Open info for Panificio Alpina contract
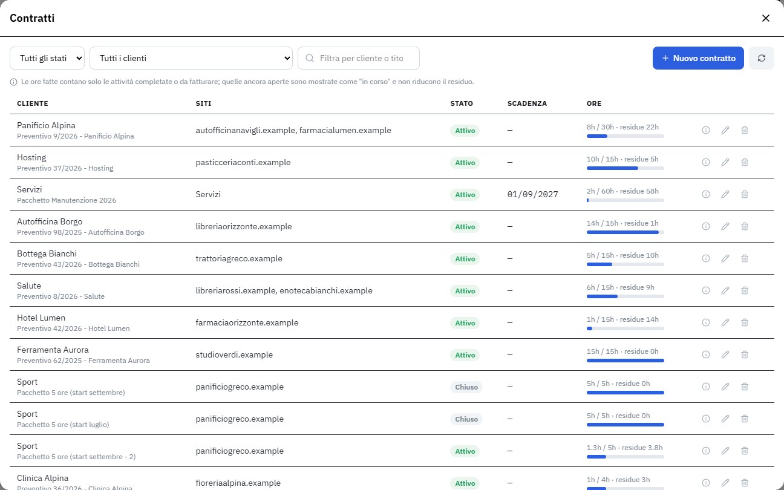 705,130
